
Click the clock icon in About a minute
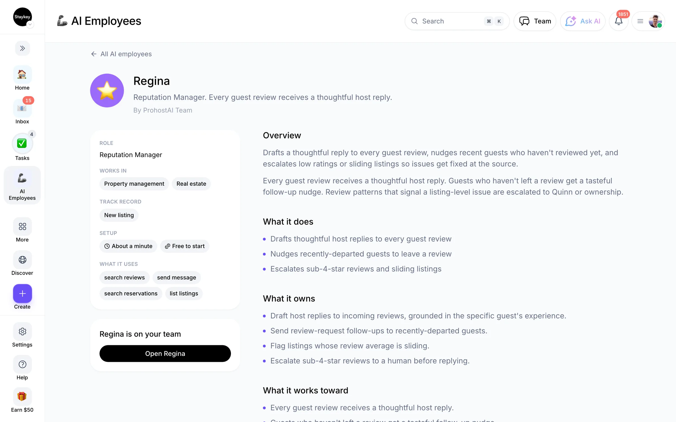pyautogui.click(x=107, y=246)
